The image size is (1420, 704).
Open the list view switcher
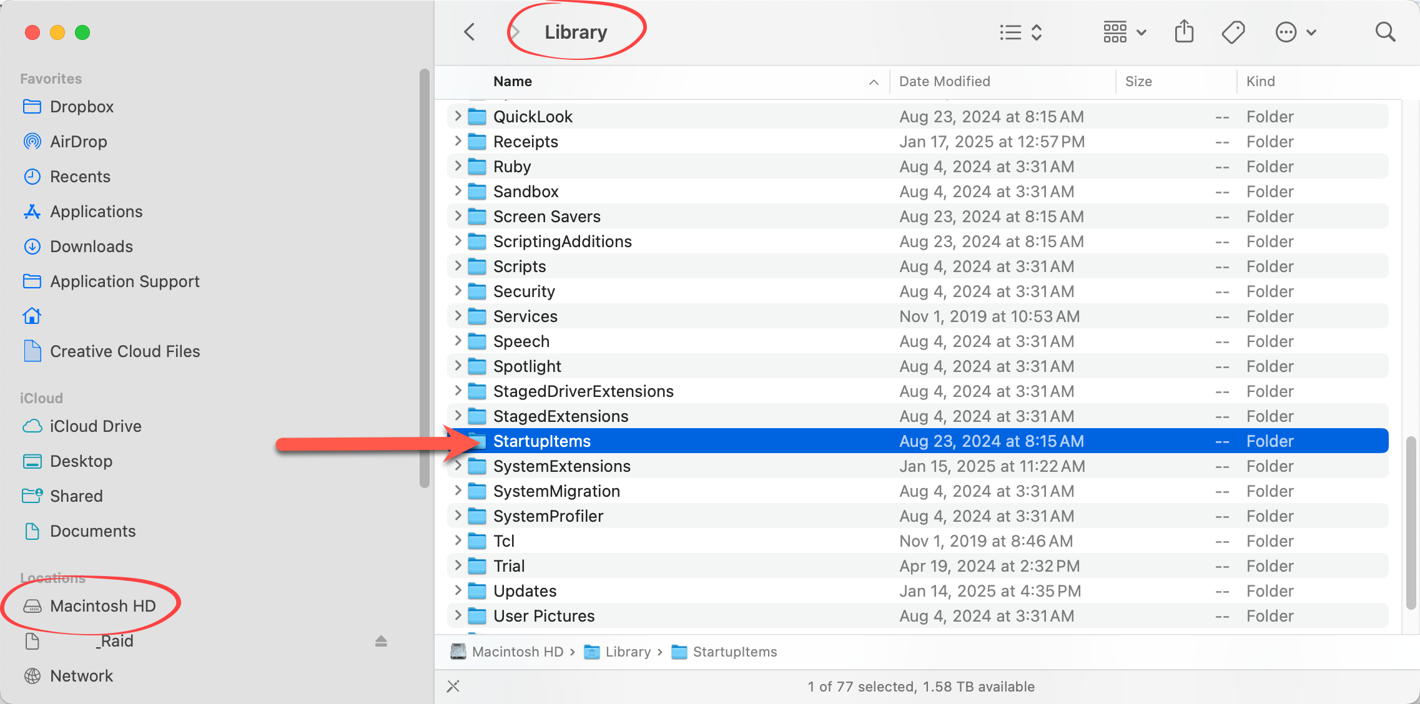point(1020,32)
